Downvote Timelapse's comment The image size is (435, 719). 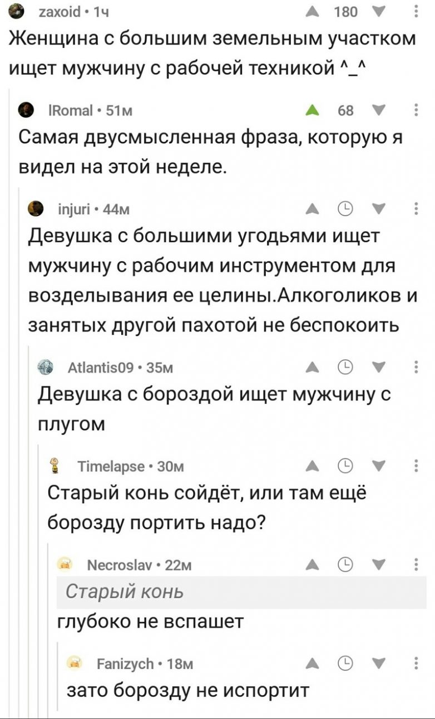(381, 465)
